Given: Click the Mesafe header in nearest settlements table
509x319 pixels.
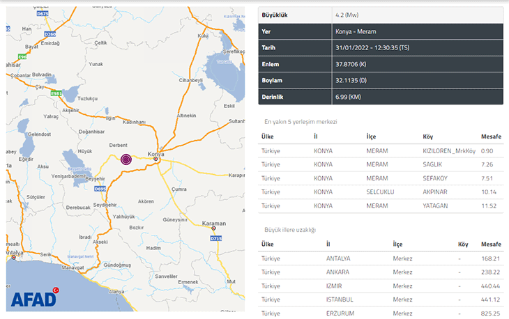Looking at the screenshot, I should [x=490, y=137].
